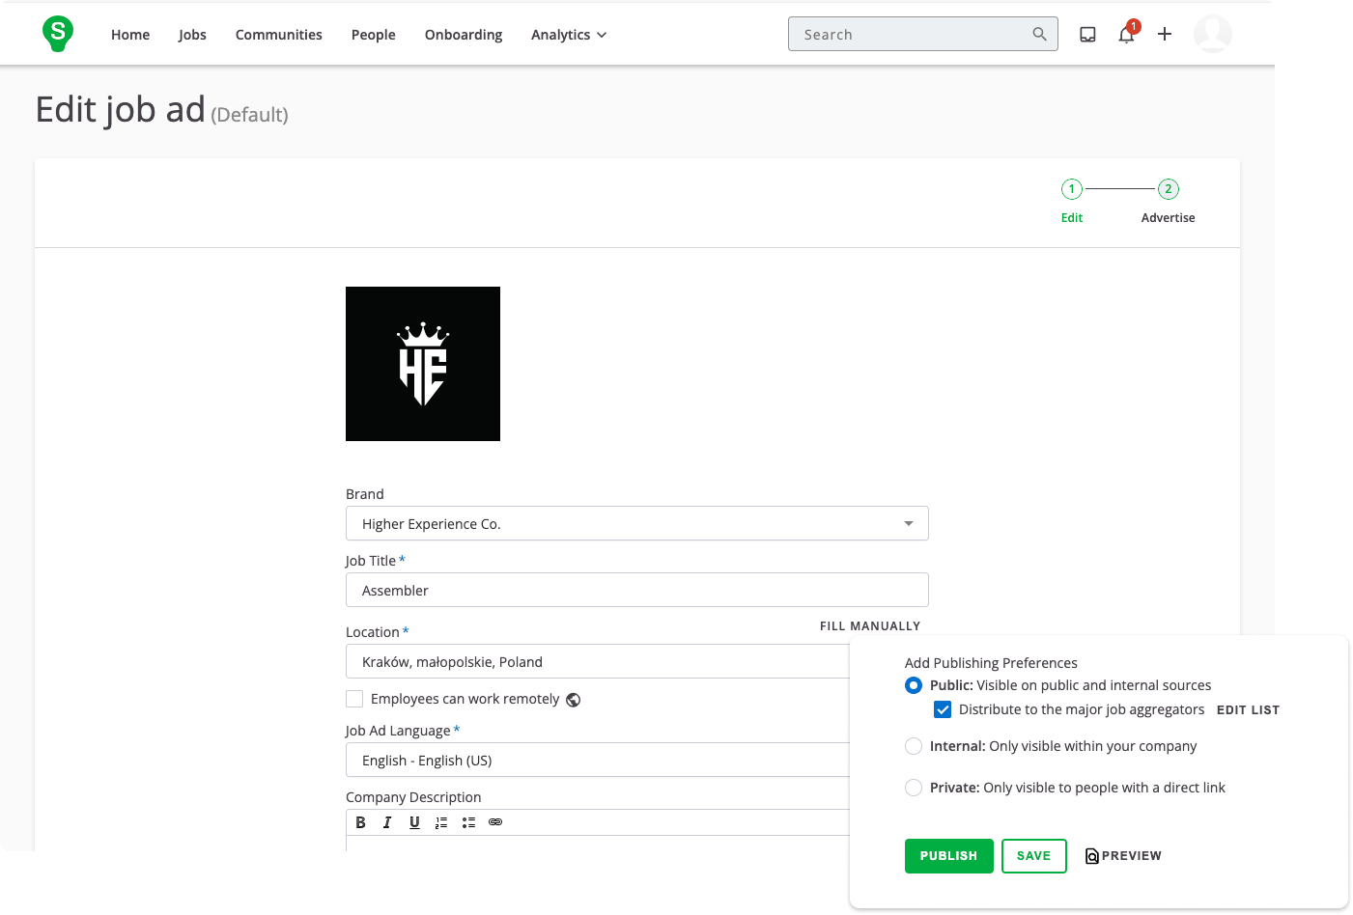Select Private visibility option
Viewport: 1353px width, 915px height.
point(914,788)
